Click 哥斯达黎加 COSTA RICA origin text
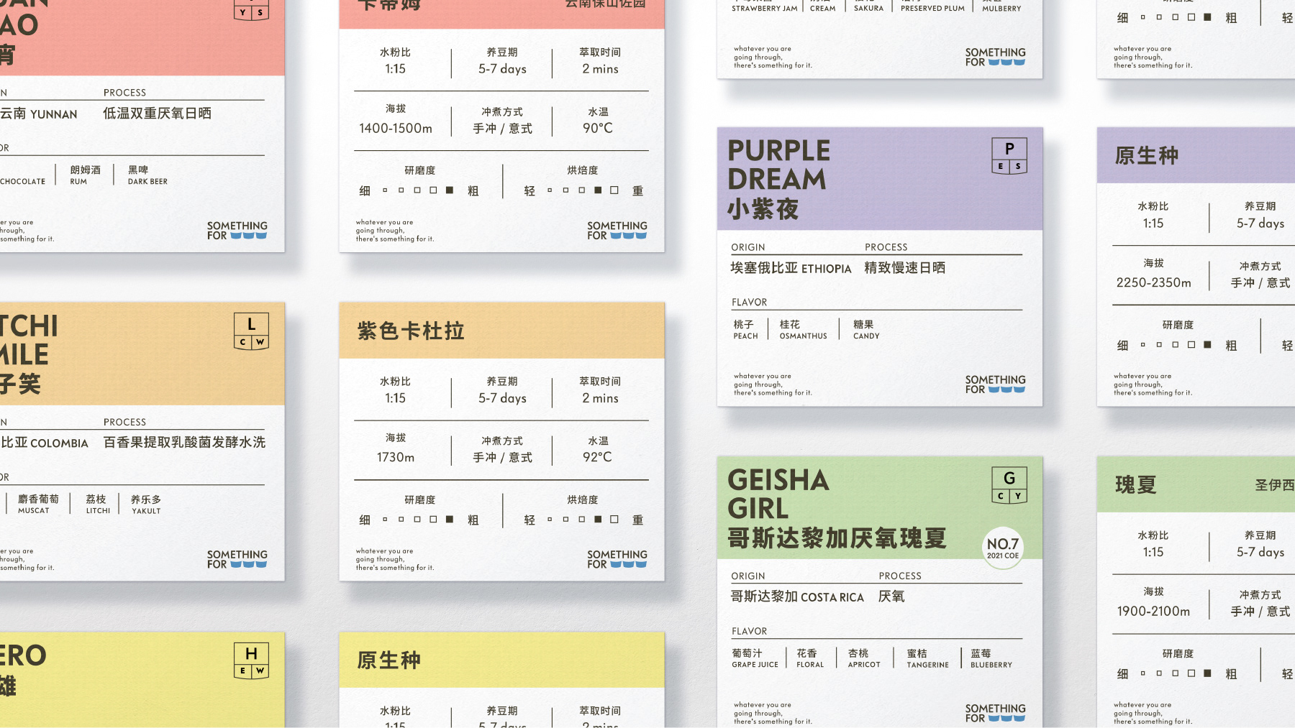1295x728 pixels. 797,596
